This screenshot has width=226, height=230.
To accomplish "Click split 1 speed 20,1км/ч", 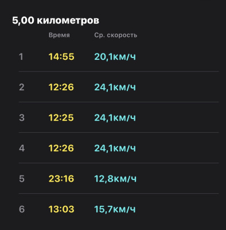I will coord(115,57).
